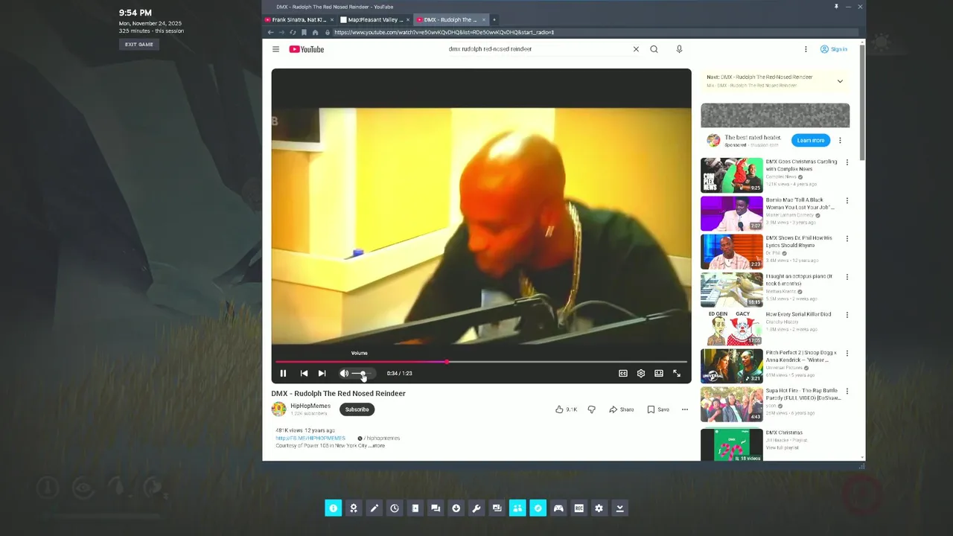
Task: Go back in the overlay browser
Action: [x=270, y=33]
